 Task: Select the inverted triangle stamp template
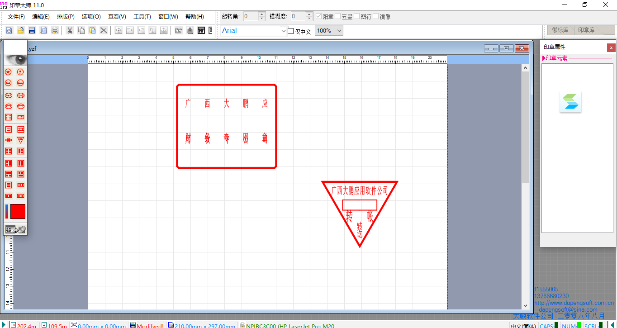(x=20, y=140)
